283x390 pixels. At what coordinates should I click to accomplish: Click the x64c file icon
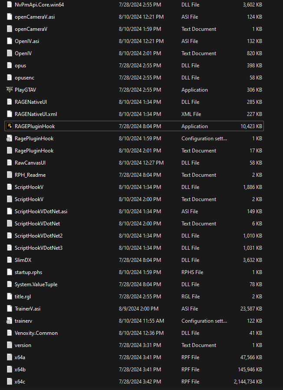point(10,382)
